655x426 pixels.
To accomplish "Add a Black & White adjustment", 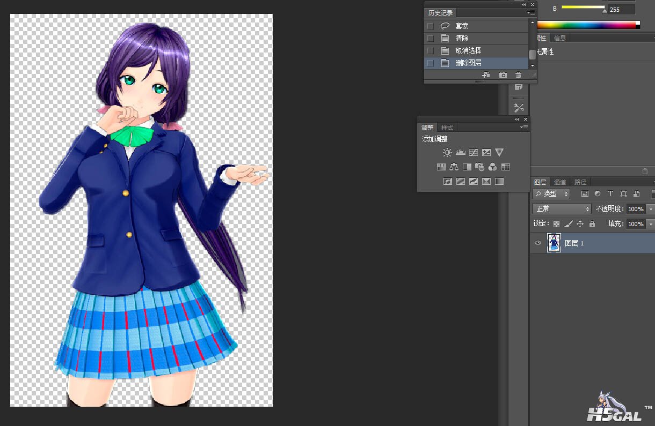I will point(467,167).
